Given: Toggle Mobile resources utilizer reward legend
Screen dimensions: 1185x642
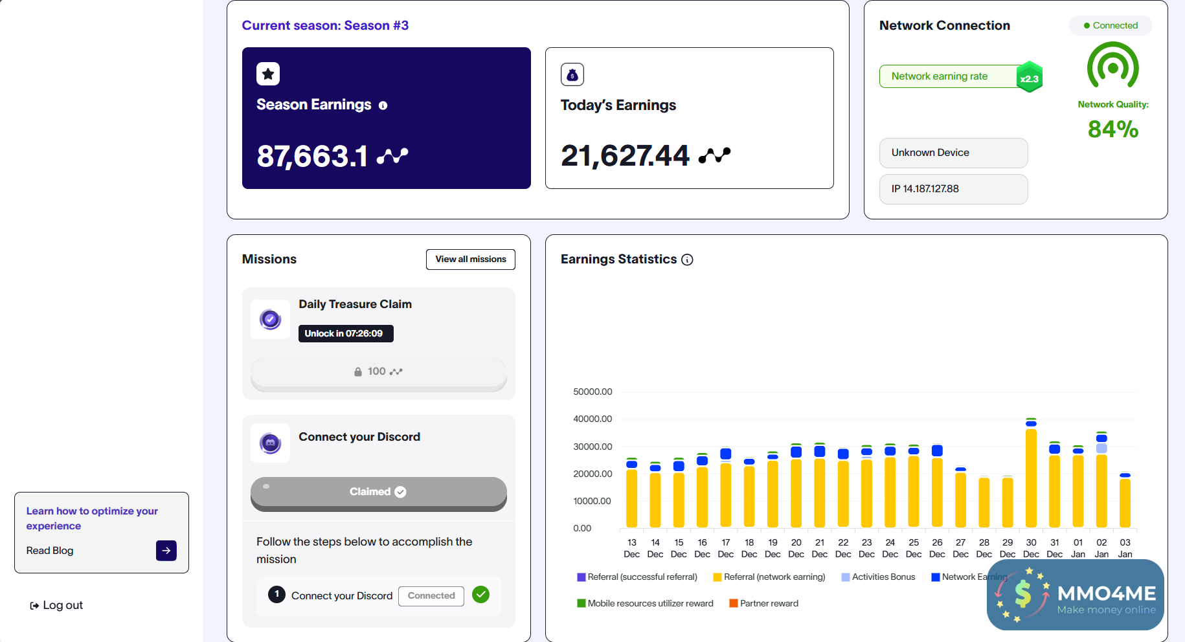Looking at the screenshot, I should 644,604.
